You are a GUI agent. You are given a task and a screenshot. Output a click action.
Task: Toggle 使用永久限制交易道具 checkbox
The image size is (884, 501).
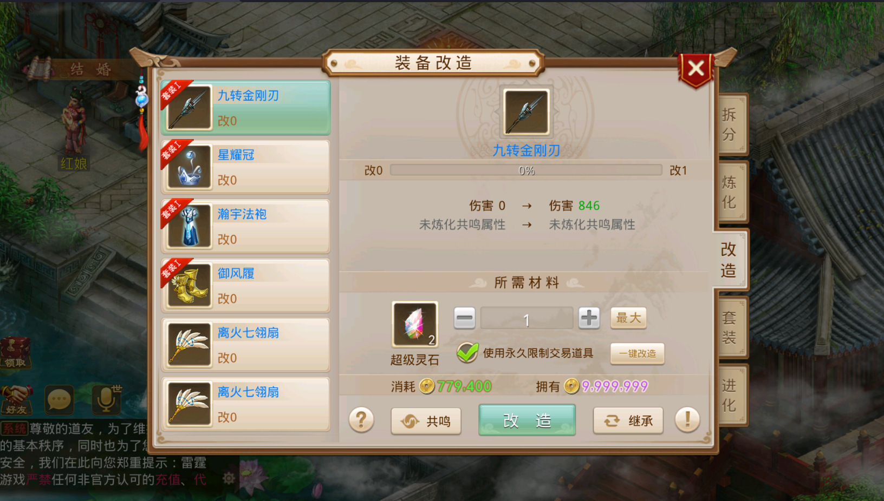click(467, 353)
